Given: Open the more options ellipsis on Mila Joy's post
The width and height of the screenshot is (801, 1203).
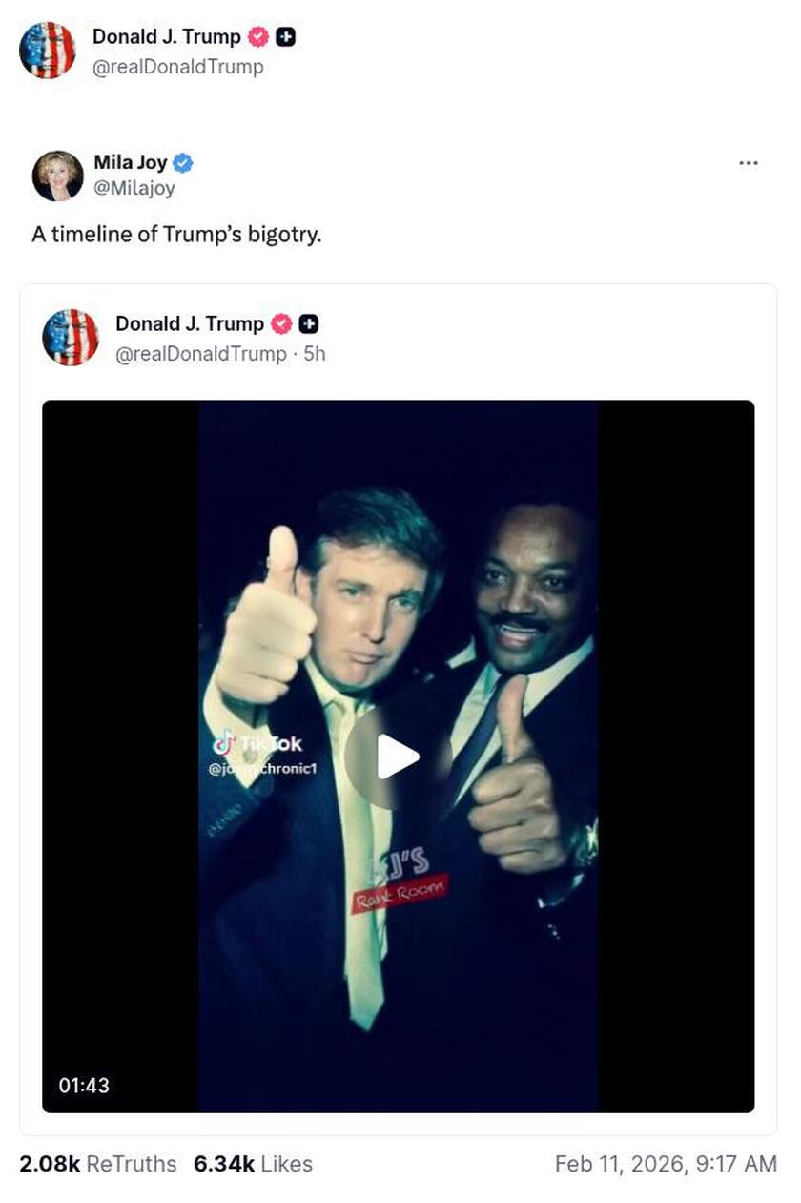Looking at the screenshot, I should [x=748, y=164].
